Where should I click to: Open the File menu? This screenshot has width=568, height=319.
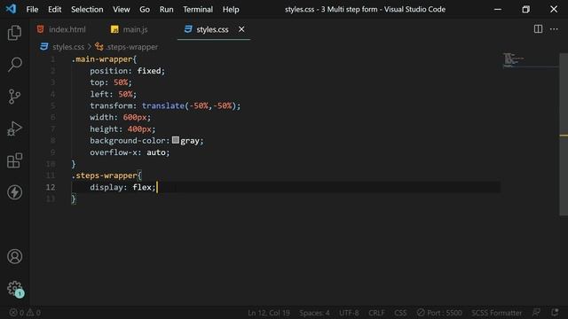pos(32,10)
